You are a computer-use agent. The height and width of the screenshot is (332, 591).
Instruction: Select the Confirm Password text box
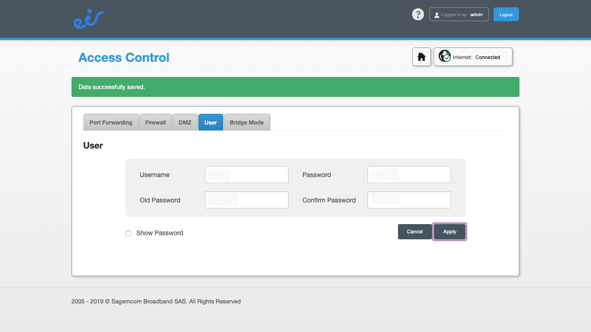(x=409, y=200)
